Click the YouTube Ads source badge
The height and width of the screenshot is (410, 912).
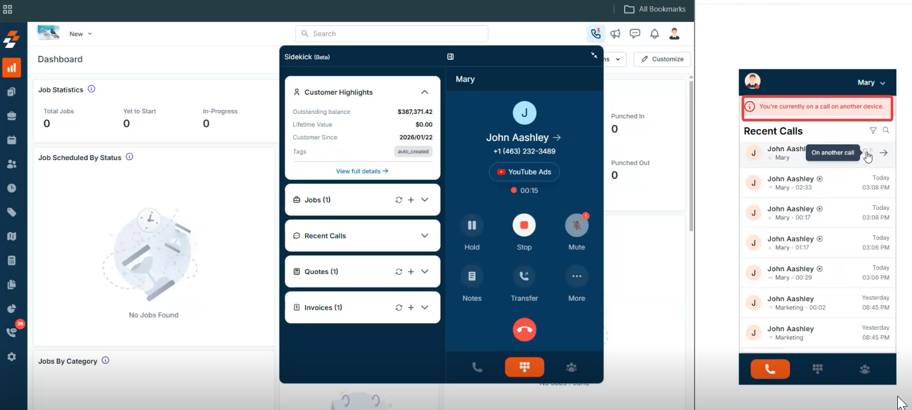click(x=524, y=172)
